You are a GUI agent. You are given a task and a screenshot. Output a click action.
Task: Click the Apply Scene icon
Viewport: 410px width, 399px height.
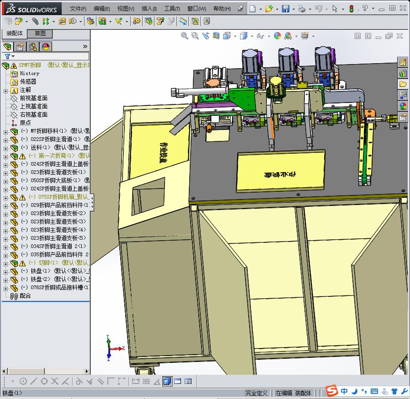click(x=288, y=36)
